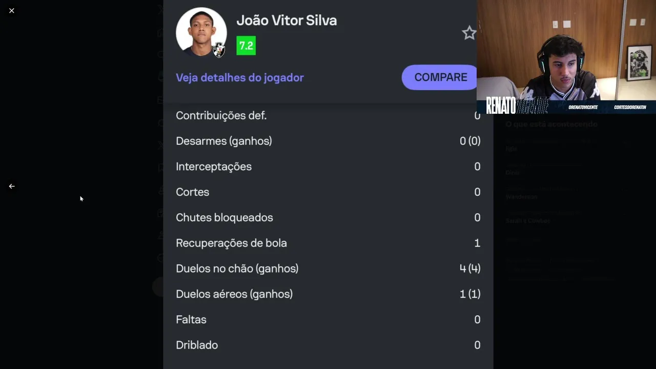Image resolution: width=656 pixels, height=369 pixels.
Task: Click the 'Duelos no chão (ganhos)' row
Action: [x=328, y=269]
